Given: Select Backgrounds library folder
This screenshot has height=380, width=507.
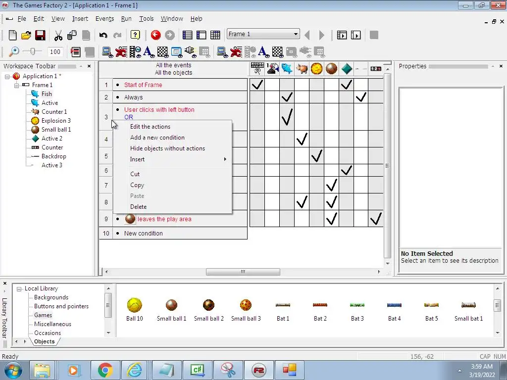Looking at the screenshot, I should pos(51,297).
